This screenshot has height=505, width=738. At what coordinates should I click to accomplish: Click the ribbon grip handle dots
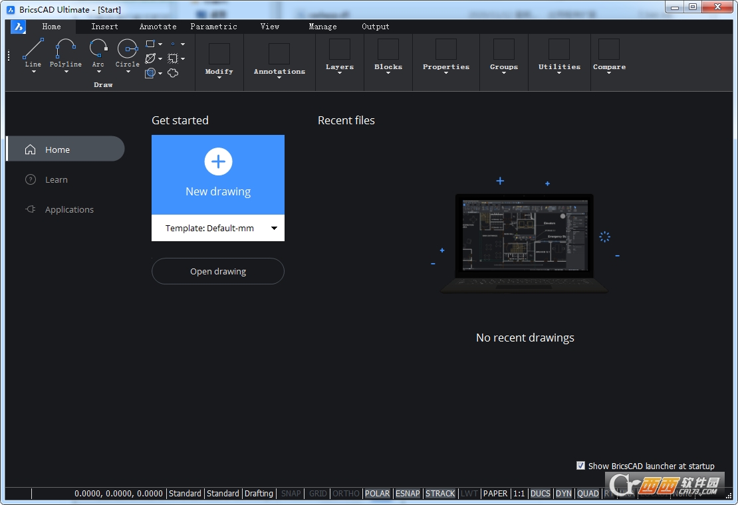(9, 56)
